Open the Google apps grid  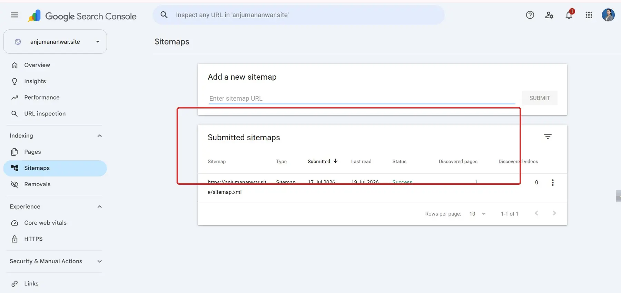coord(589,15)
